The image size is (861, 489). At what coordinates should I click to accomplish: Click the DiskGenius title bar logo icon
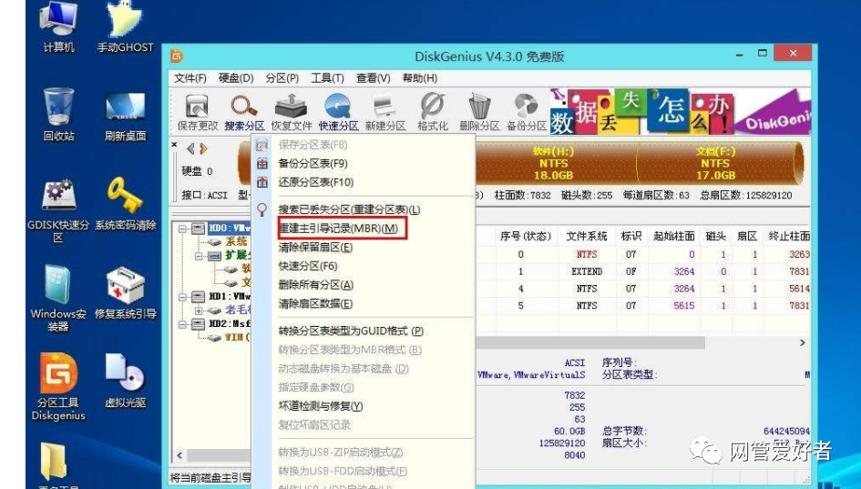[x=176, y=56]
